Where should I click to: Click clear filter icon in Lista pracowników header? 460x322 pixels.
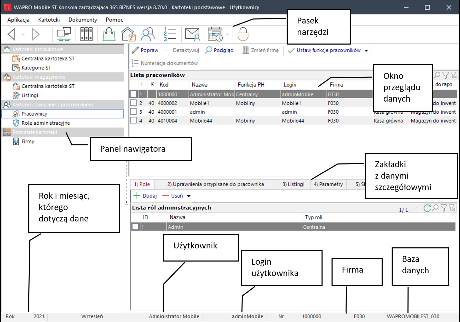(x=454, y=75)
